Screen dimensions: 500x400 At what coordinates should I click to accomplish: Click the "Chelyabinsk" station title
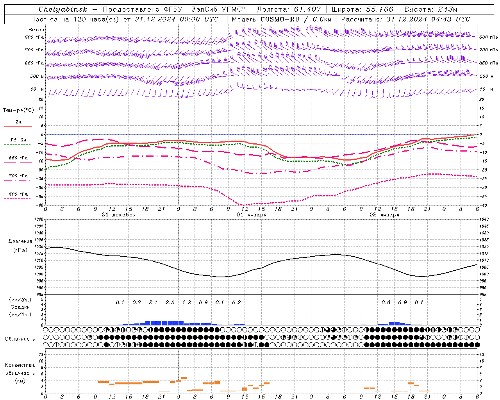tap(62, 9)
